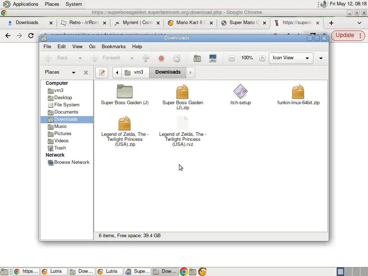This screenshot has height=276, width=368.
Task: Select File System in the sidebar
Action: (x=67, y=105)
